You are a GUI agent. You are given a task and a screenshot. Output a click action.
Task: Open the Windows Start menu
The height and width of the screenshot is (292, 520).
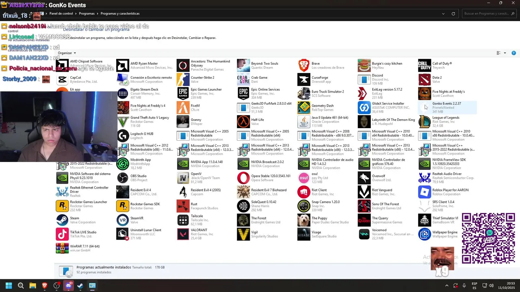9,286
